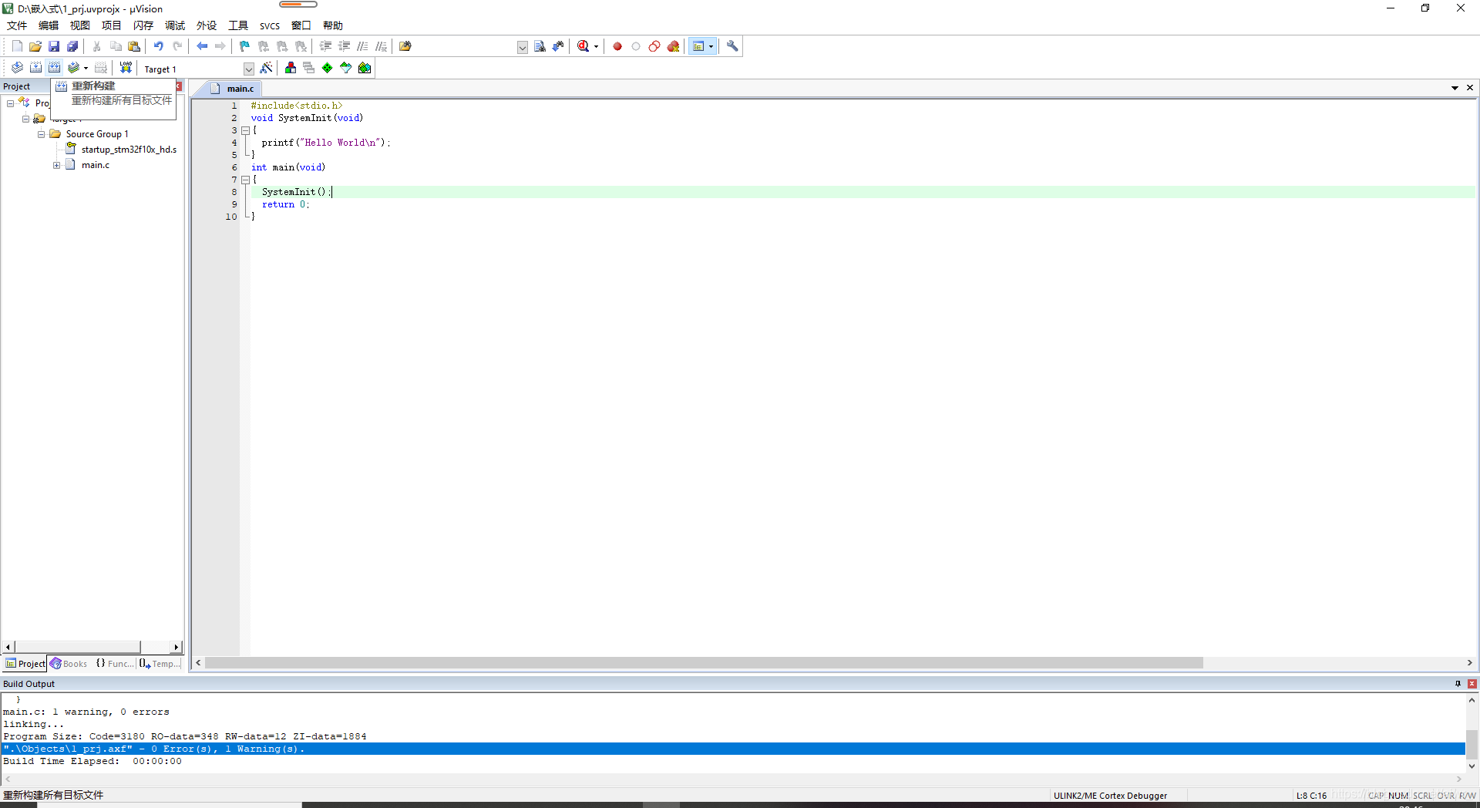
Task: Open the 文件 menu
Action: [x=17, y=25]
